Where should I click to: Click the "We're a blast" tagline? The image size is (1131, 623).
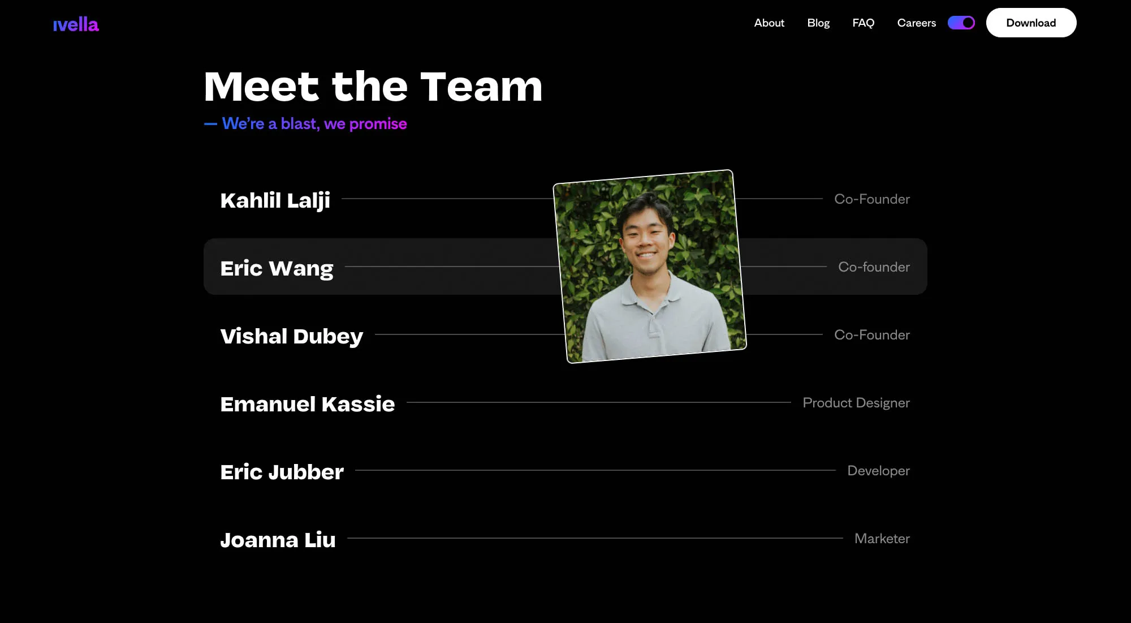coord(305,123)
